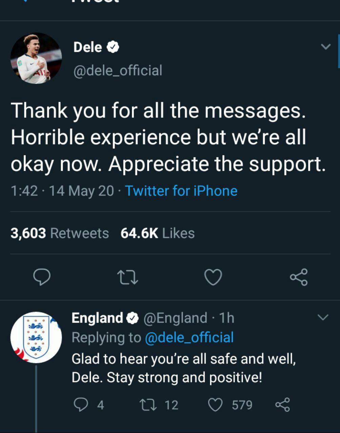This screenshot has width=340, height=433.
Task: Like Dele's tweet with heart icon
Action: coord(213,277)
